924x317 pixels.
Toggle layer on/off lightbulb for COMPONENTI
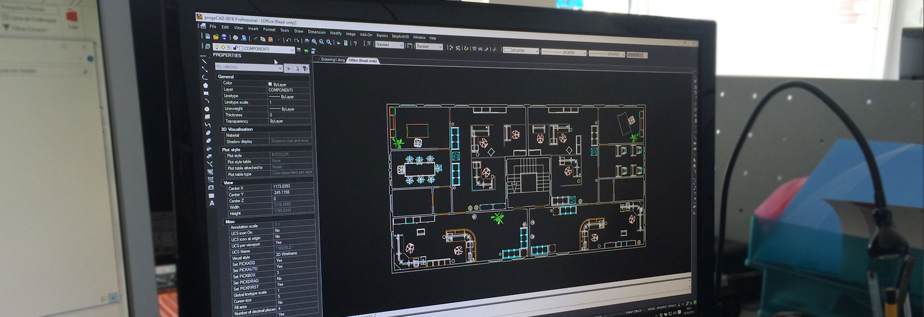(217, 47)
